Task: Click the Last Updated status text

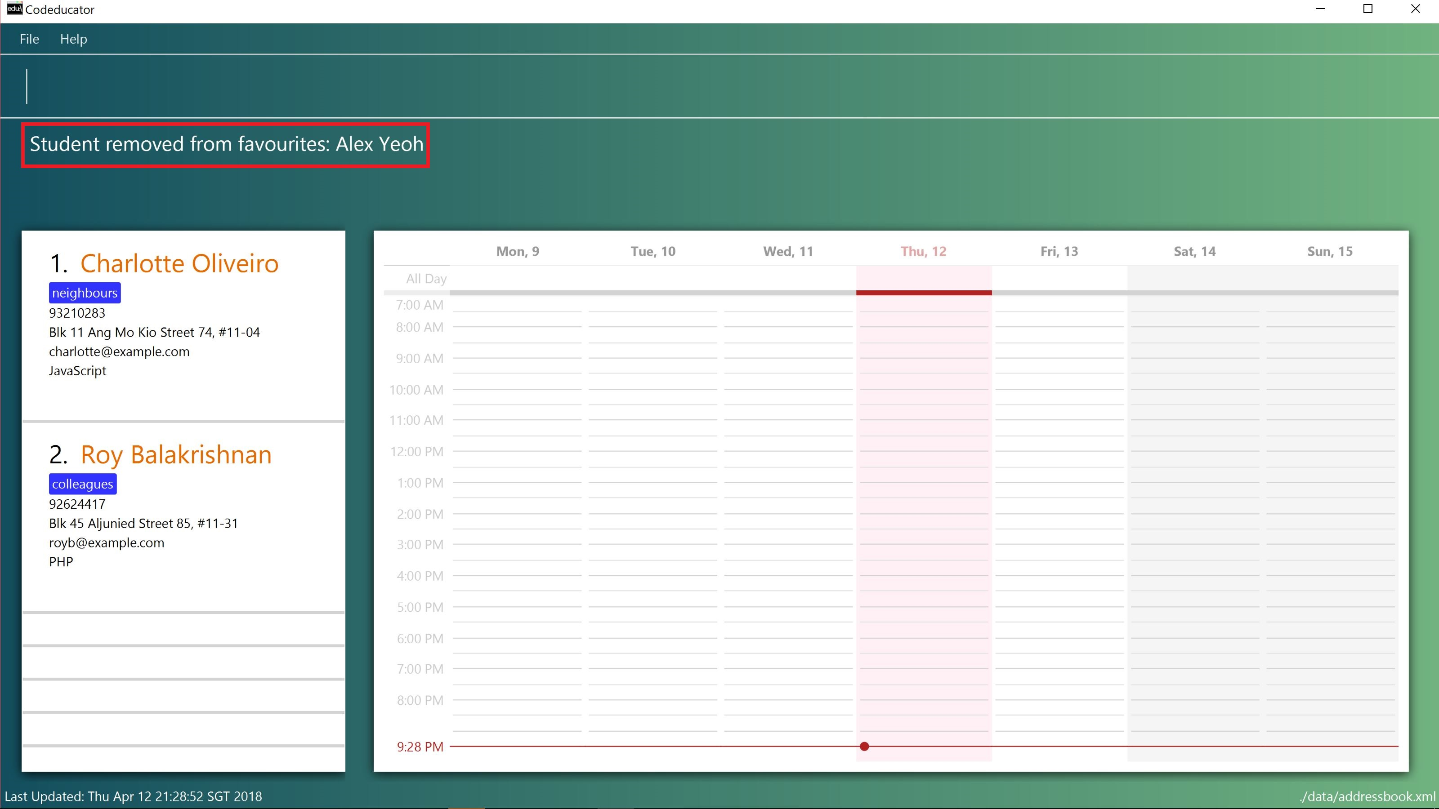Action: coord(133,796)
